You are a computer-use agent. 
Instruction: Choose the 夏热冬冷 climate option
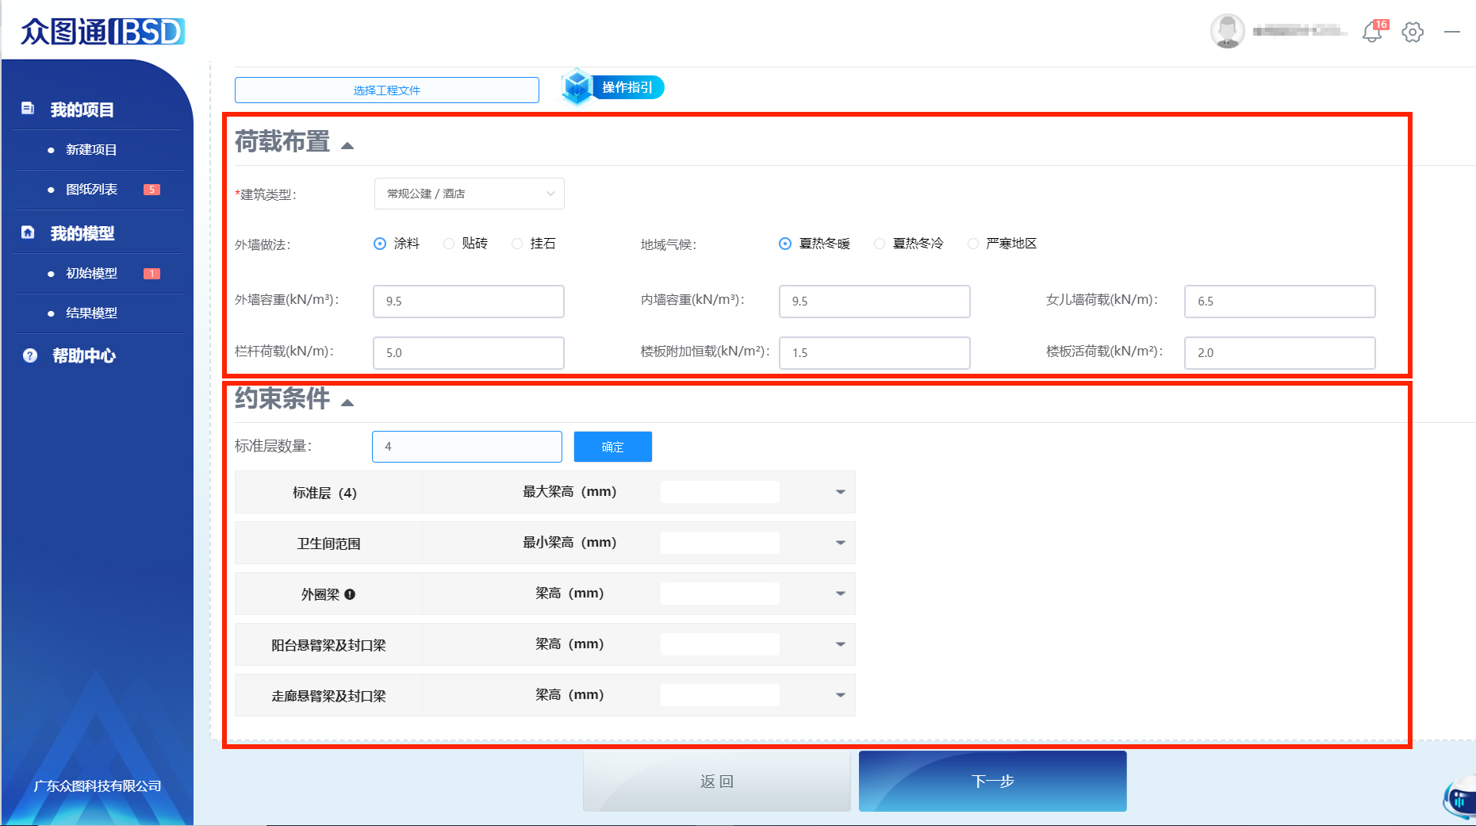click(x=880, y=244)
